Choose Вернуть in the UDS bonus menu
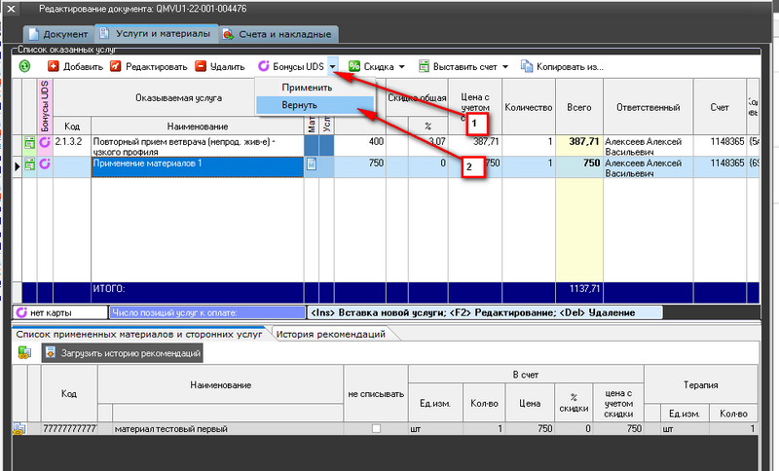The height and width of the screenshot is (471, 779). pos(300,104)
